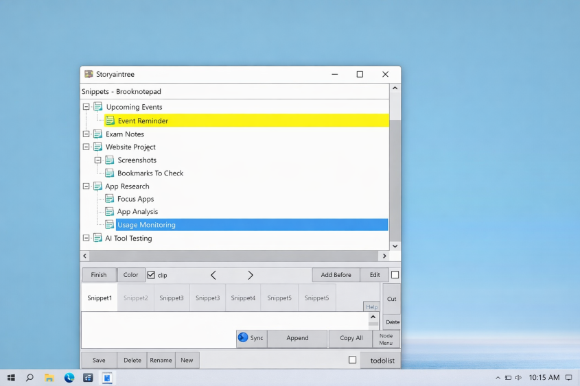Open the volume control in system tray

click(519, 378)
